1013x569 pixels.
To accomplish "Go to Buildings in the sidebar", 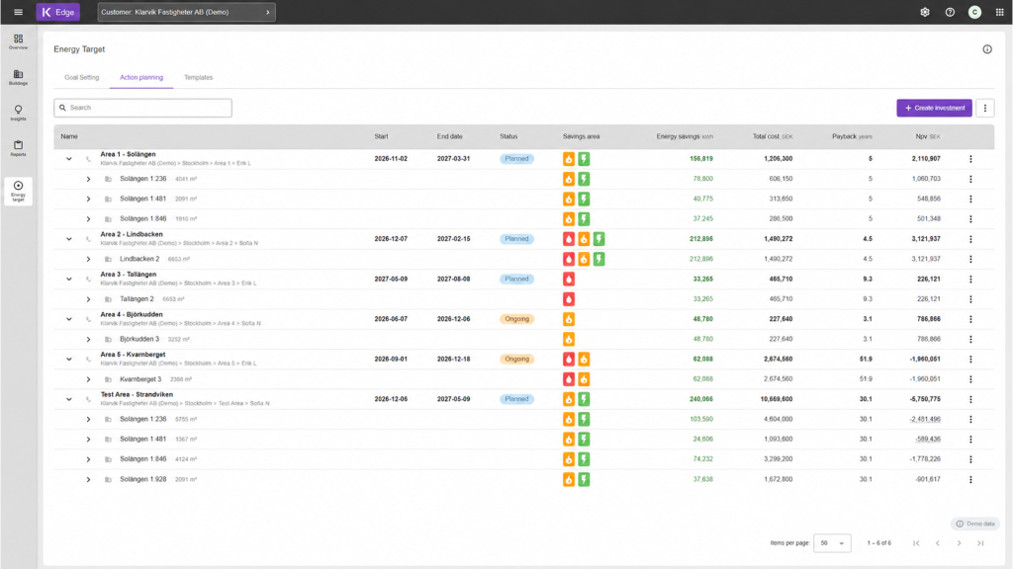I will point(18,77).
